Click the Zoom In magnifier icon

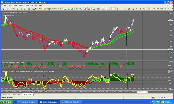click(77, 9)
